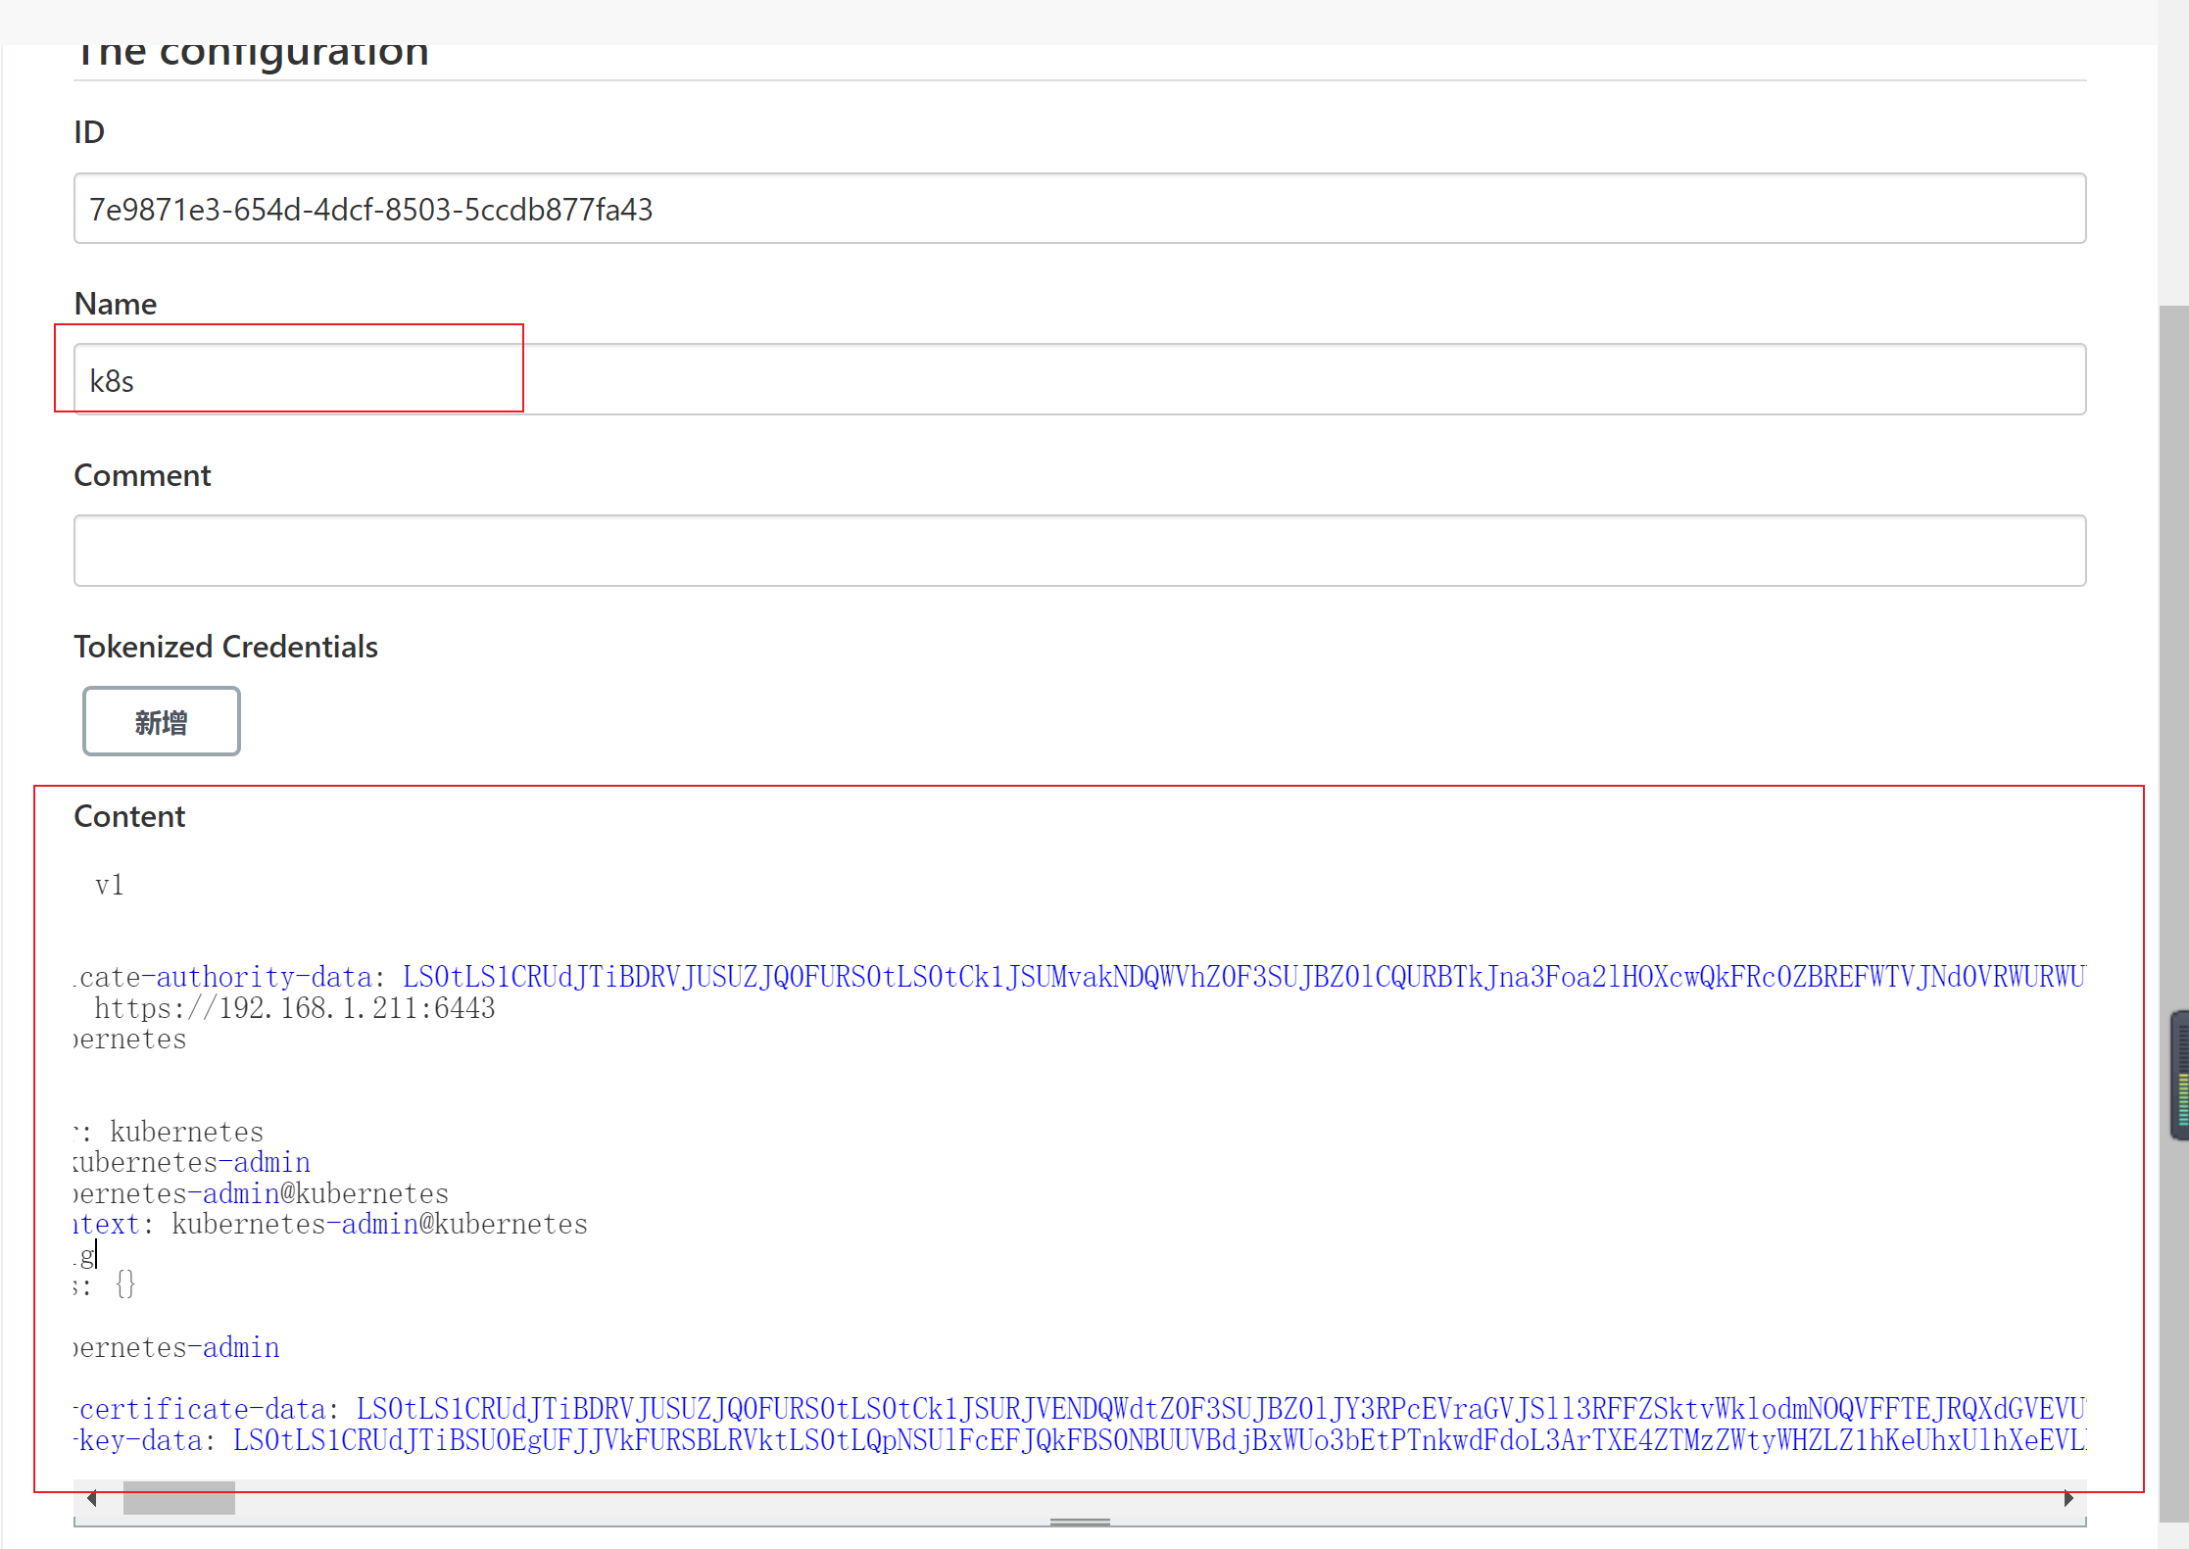Place cursor on the https://192.168.1.211:6443 server line
This screenshot has width=2189, height=1549.
(294, 1008)
